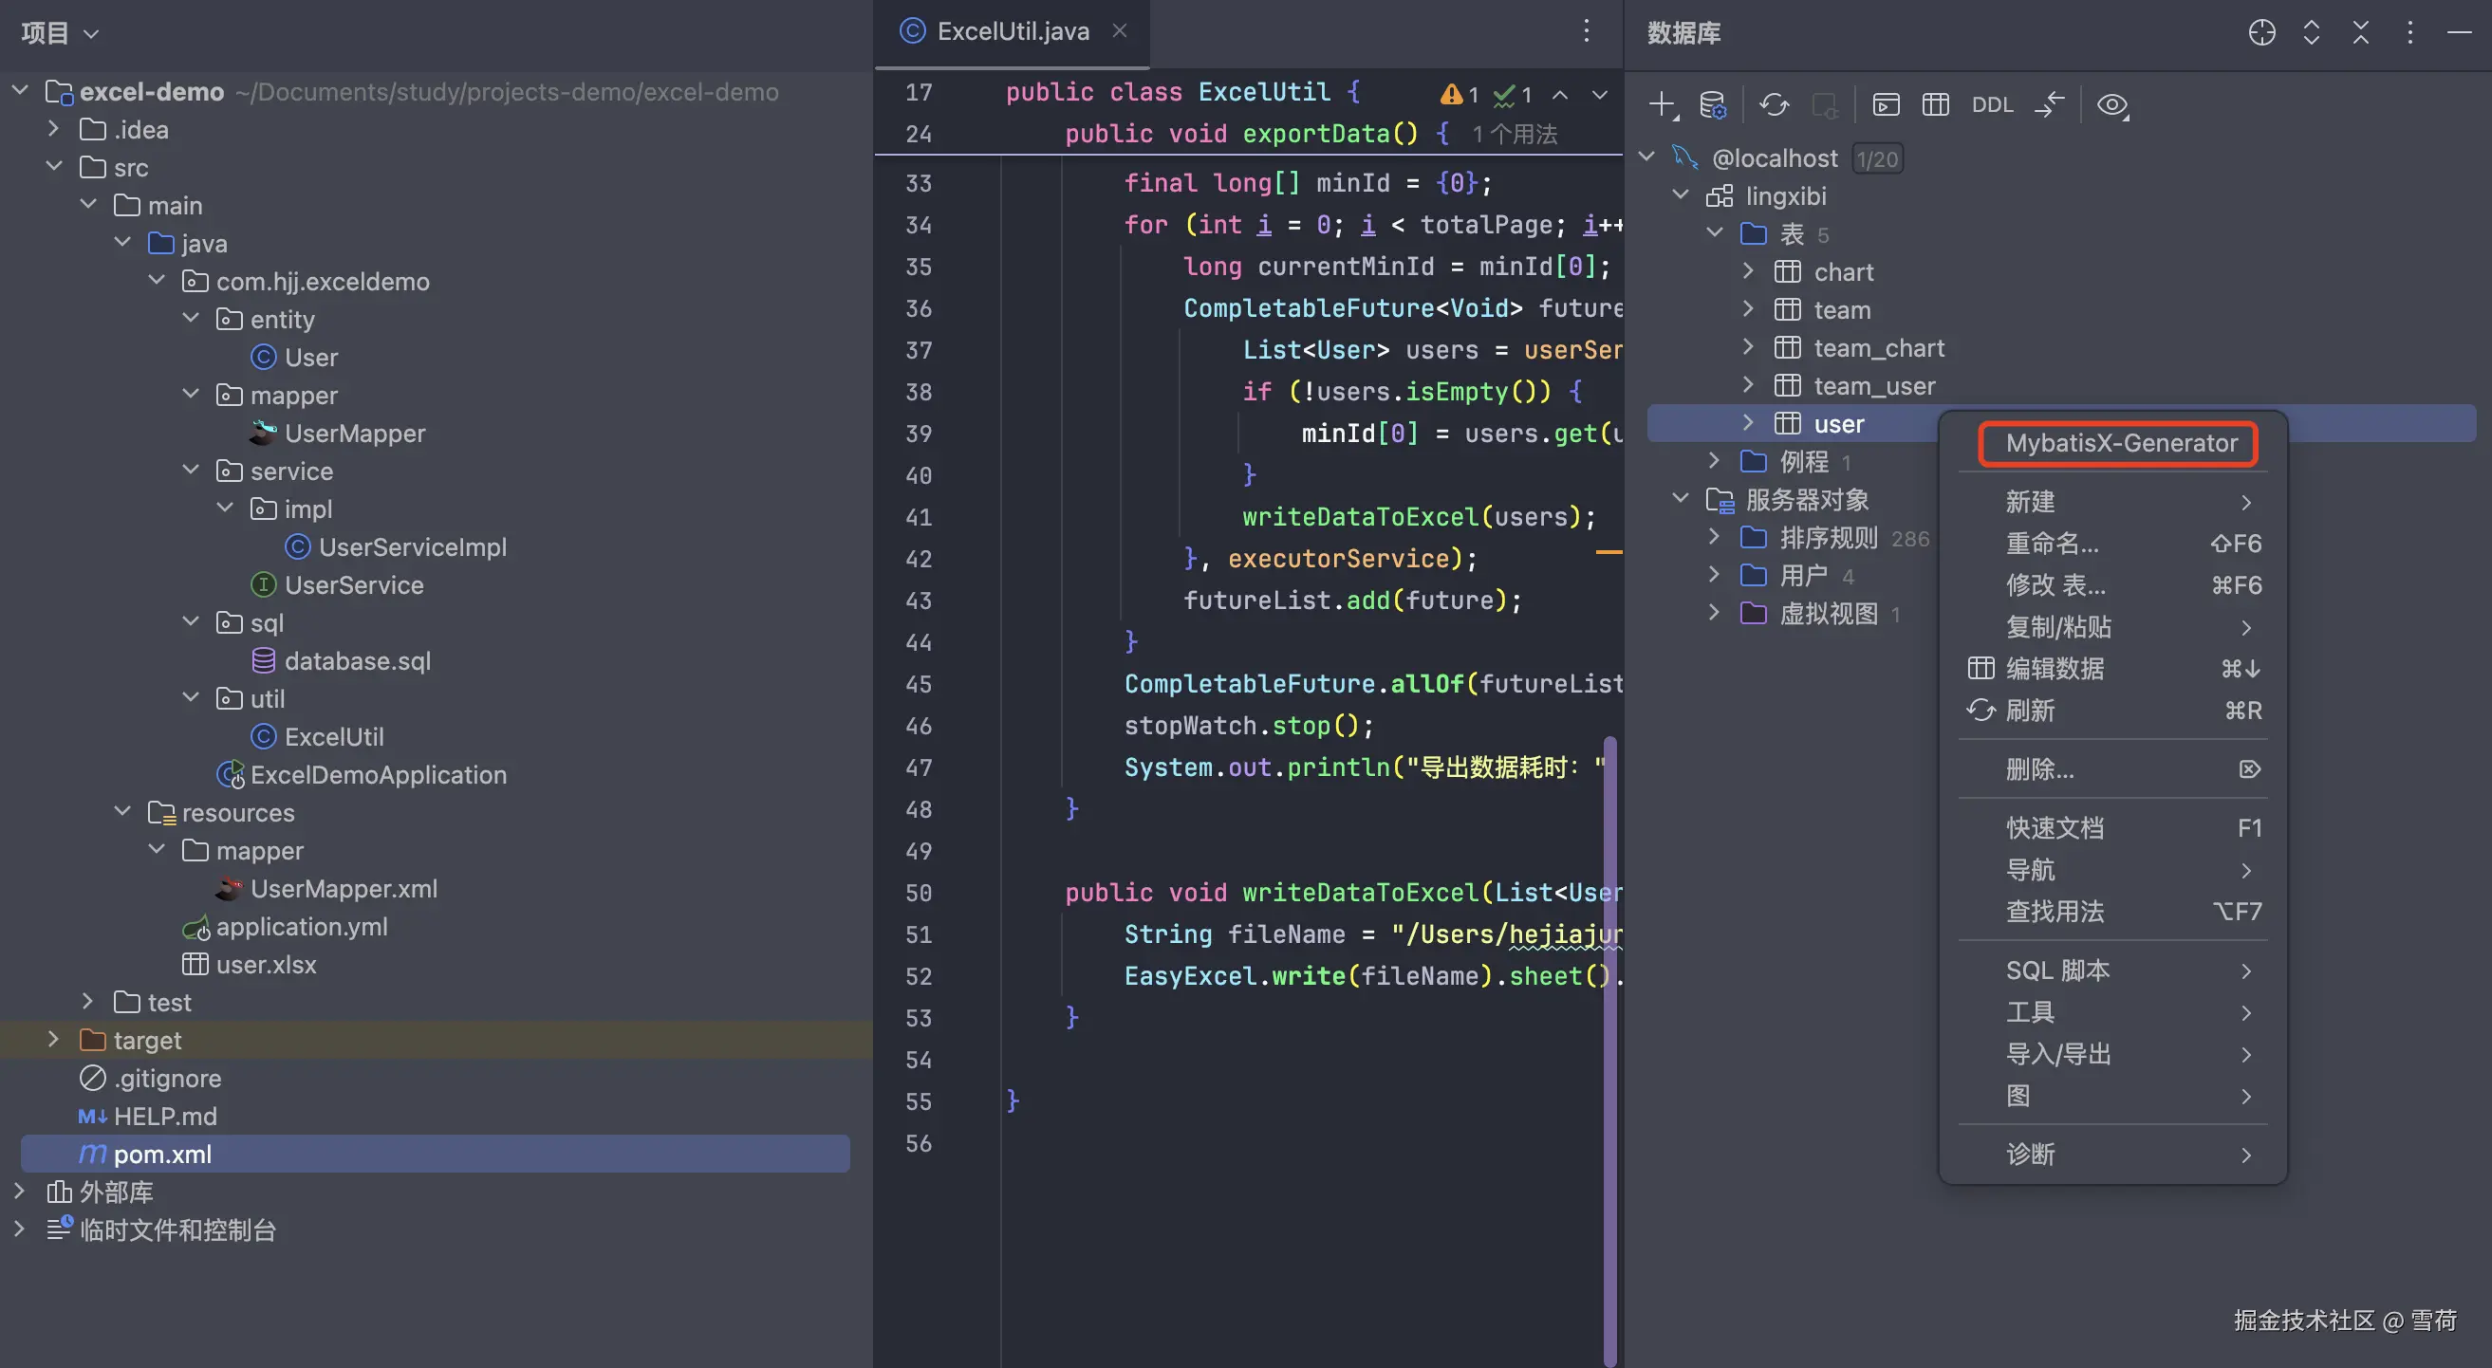The height and width of the screenshot is (1368, 2492).
Task: Choose 编辑数据 in the context menu
Action: click(2055, 668)
